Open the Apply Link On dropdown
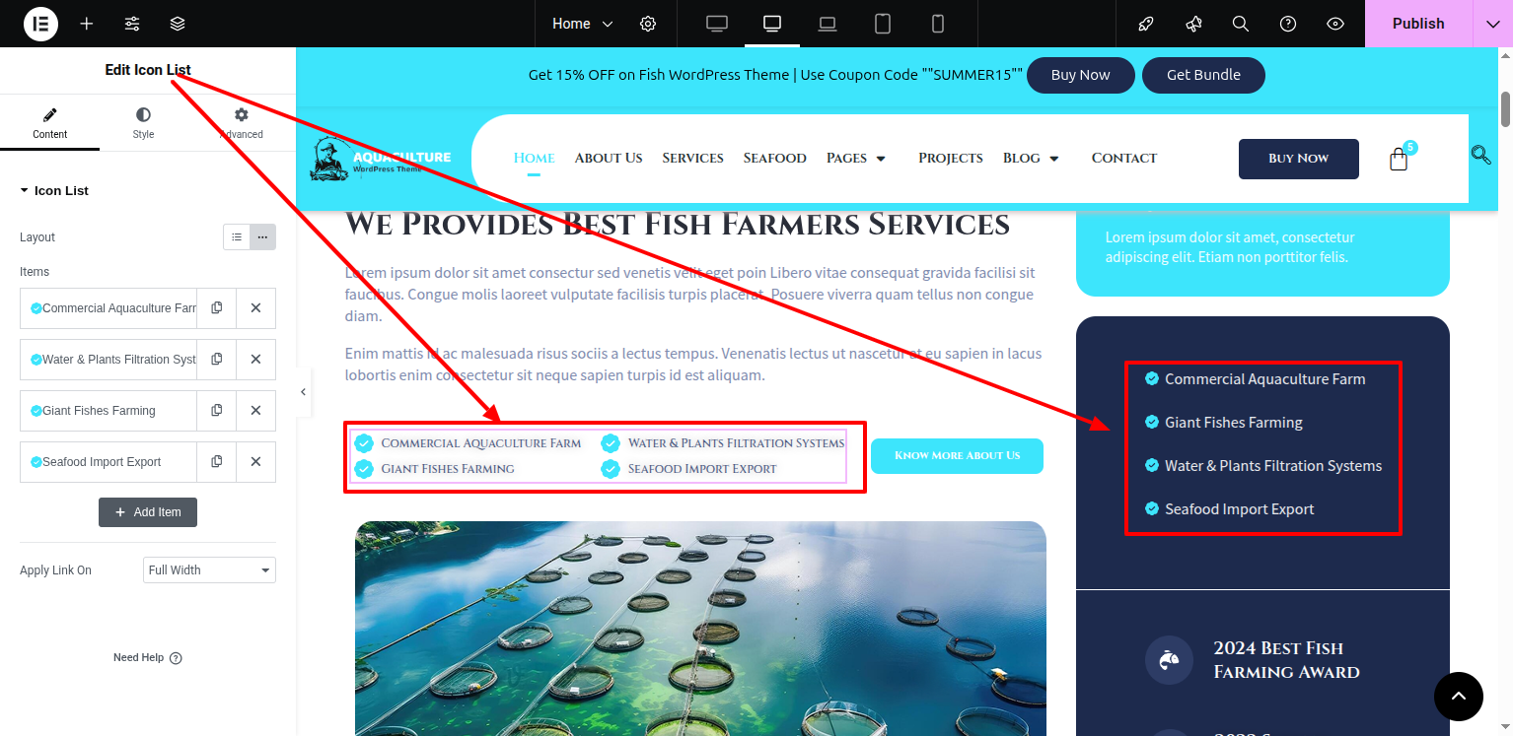1513x736 pixels. coord(209,570)
